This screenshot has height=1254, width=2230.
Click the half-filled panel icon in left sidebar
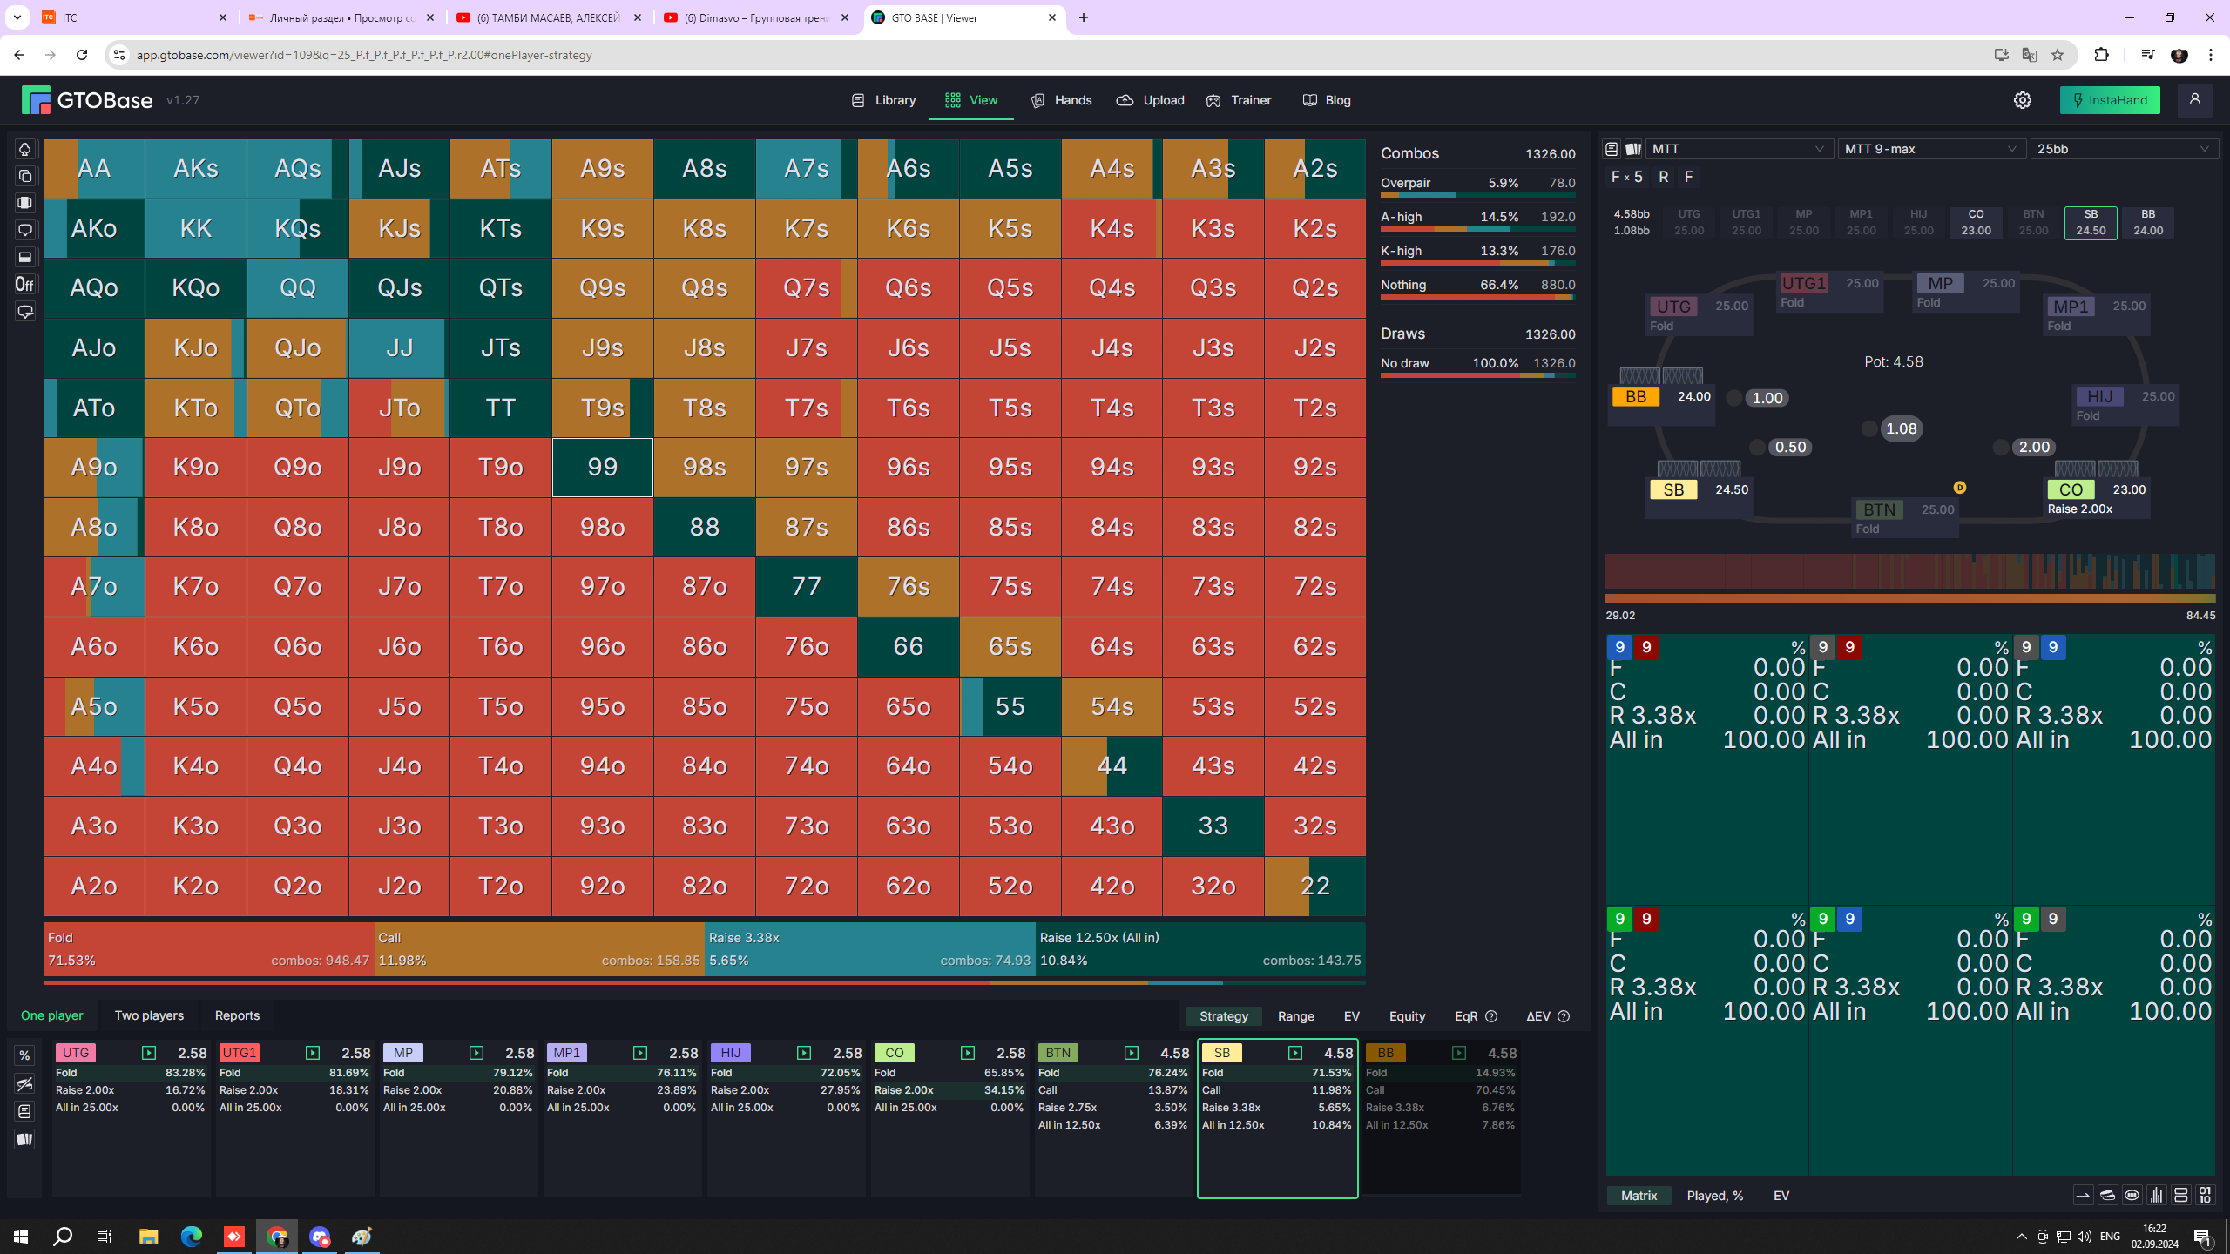(24, 257)
